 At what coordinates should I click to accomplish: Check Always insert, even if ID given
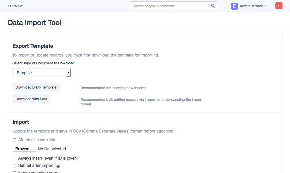pyautogui.click(x=15, y=158)
